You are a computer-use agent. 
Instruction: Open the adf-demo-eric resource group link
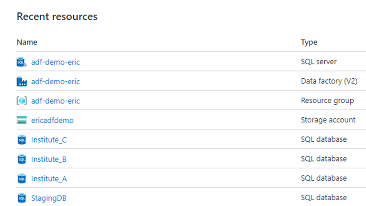56,101
